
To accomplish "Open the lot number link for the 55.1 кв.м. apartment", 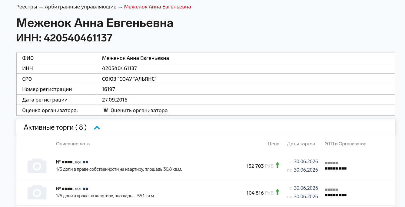I will tap(72, 189).
